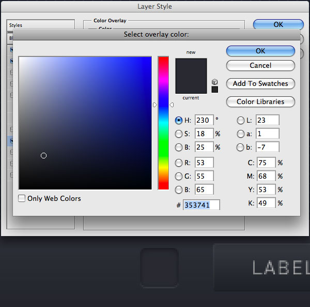
Task: Click the blue channel field showing 65
Action: 204,189
